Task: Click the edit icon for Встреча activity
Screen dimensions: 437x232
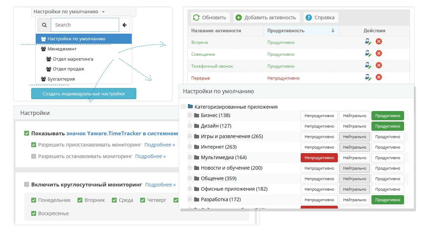Action: tap(368, 42)
